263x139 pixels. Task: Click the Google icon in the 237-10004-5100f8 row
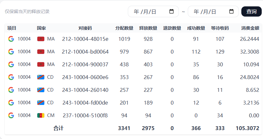(x=11, y=115)
